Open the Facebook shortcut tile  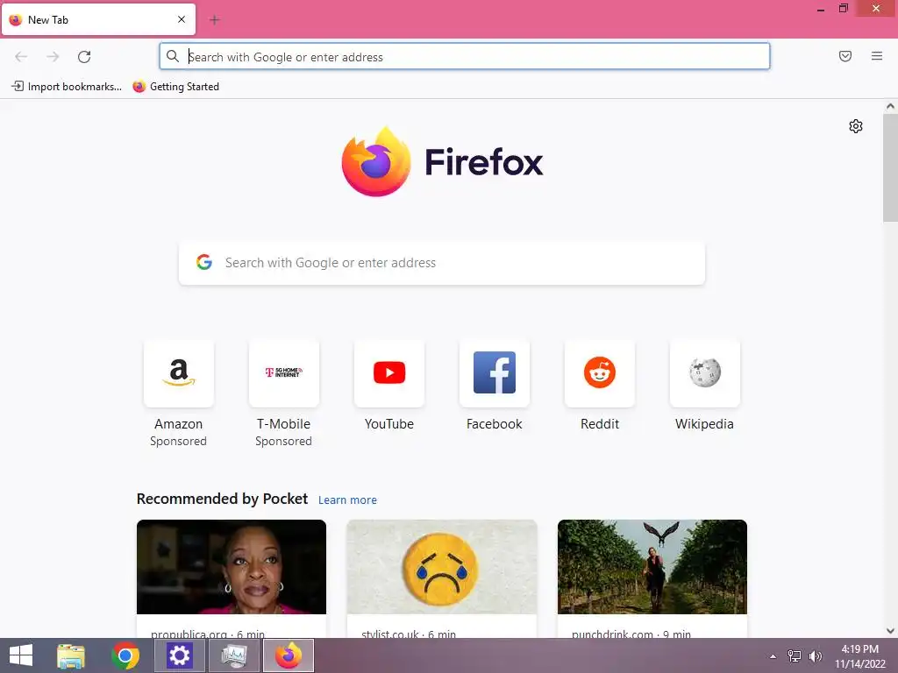click(x=495, y=373)
